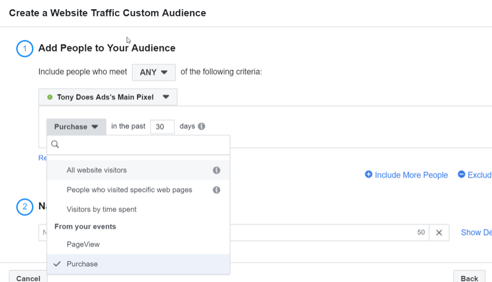492x282 pixels.
Task: Select the checked Purchase event
Action: pos(82,264)
